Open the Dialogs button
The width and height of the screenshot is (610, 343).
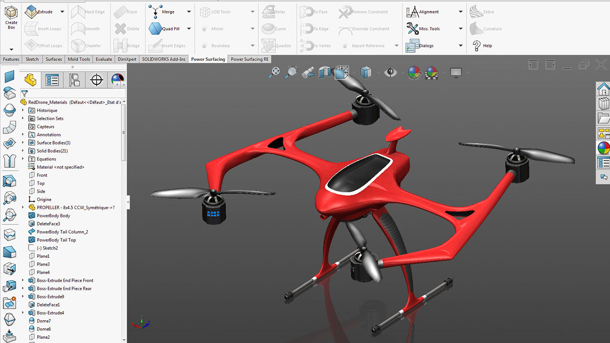[x=426, y=46]
